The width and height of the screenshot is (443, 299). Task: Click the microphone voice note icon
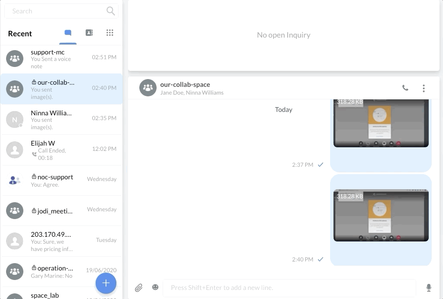[429, 288]
